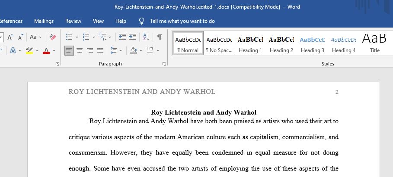Open numbering library dropdown arrow
Screen dimensions: 393x177
pyautogui.click(x=94, y=37)
